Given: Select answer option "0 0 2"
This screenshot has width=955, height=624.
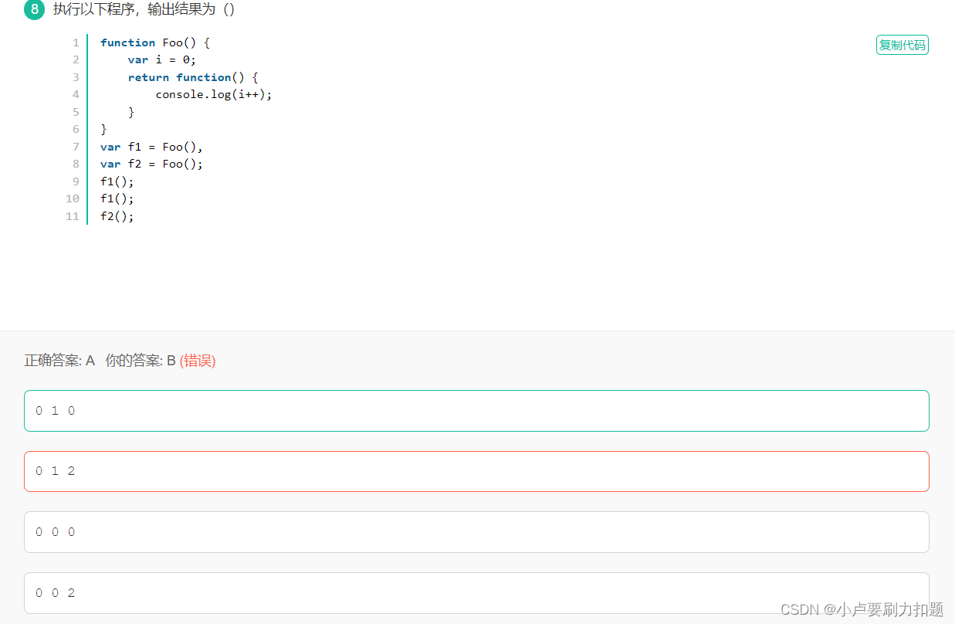Looking at the screenshot, I should pos(476,592).
